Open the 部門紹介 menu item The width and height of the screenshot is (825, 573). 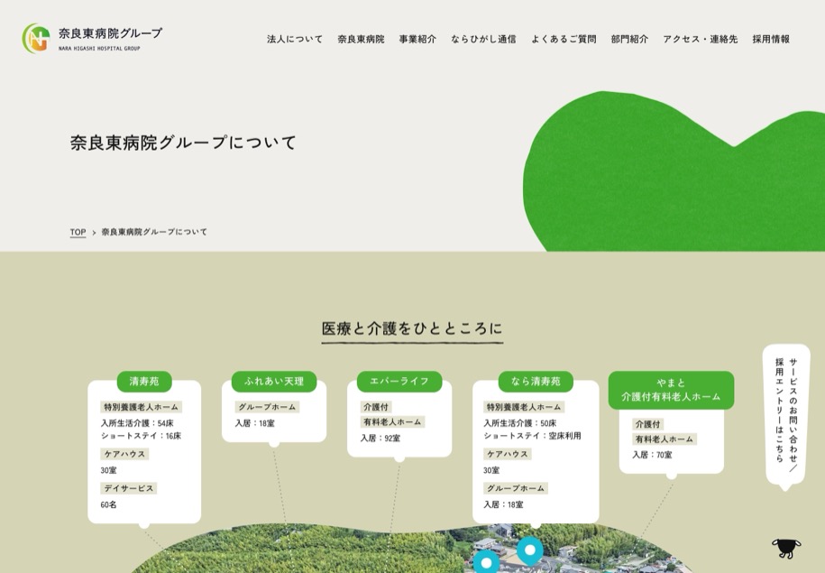(629, 39)
